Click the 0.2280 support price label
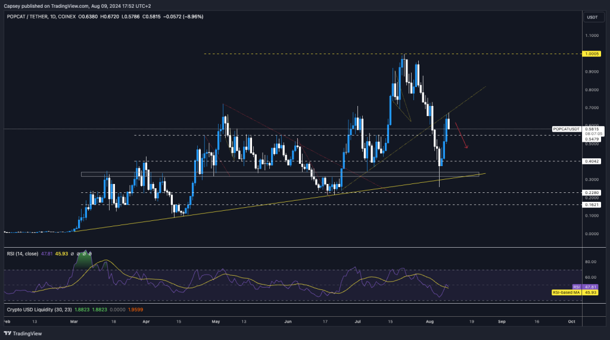The height and width of the screenshot is (340, 610). tap(592, 192)
